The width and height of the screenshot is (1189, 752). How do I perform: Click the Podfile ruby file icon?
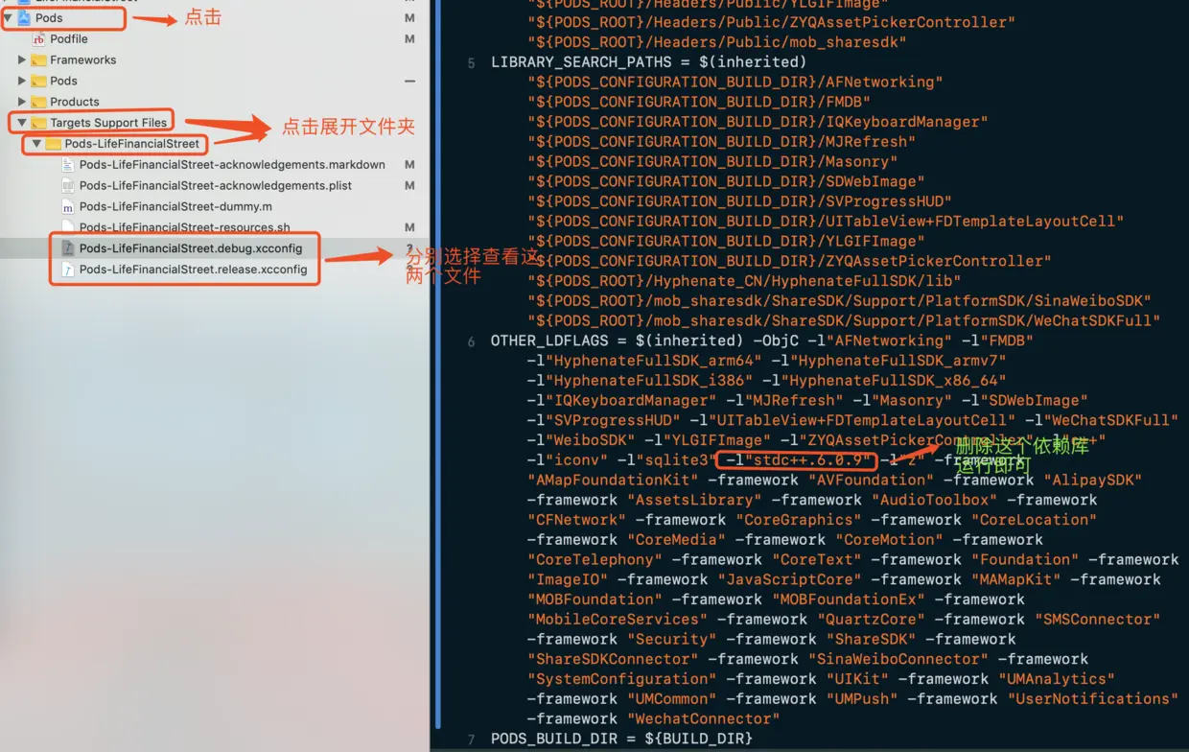(38, 38)
